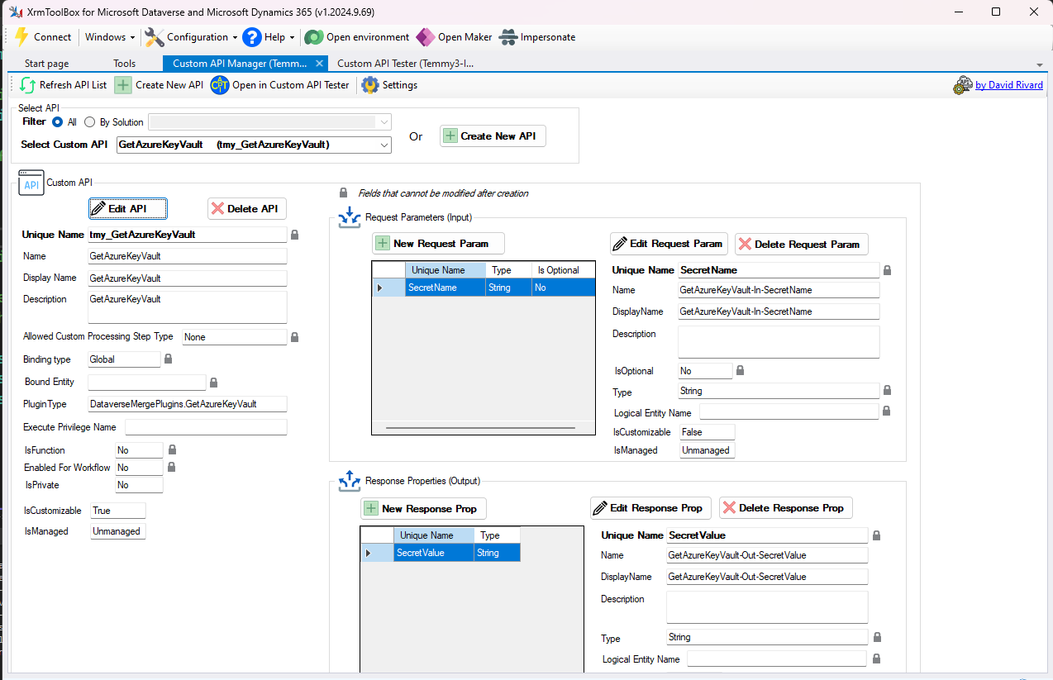Select the All filter radio button
This screenshot has height=680, width=1053.
pyautogui.click(x=58, y=122)
